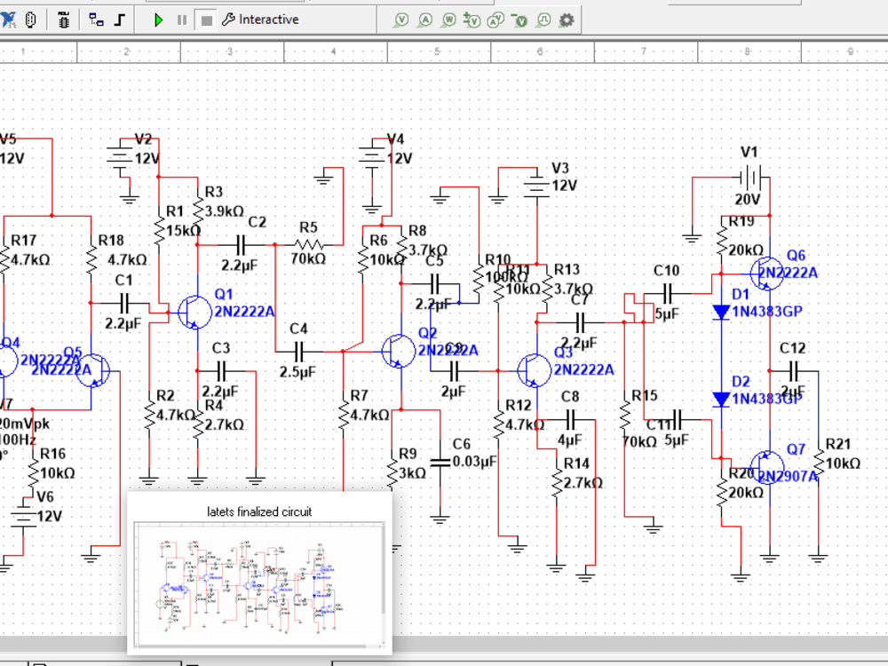Viewport: 888px width, 666px height.
Task: Place a power probe
Action: (447, 20)
